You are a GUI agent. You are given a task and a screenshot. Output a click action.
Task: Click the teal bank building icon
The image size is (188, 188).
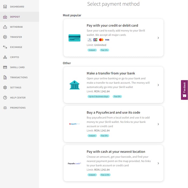[x=74, y=85]
